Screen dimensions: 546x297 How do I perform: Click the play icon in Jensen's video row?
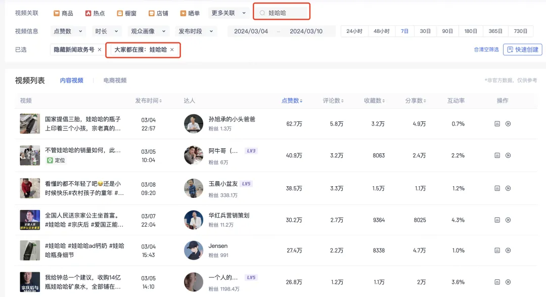click(x=508, y=250)
